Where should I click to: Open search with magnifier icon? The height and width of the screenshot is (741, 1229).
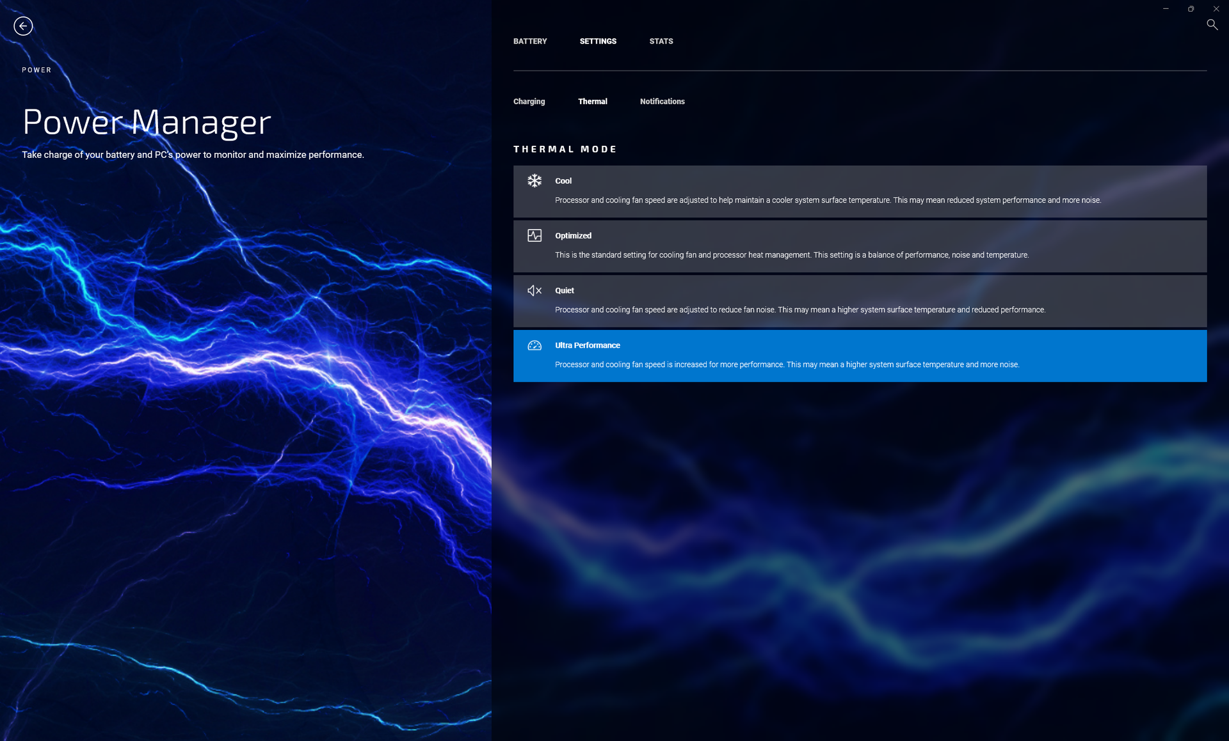[x=1212, y=24]
